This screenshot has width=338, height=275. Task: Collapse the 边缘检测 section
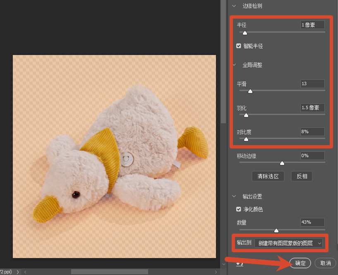click(234, 6)
